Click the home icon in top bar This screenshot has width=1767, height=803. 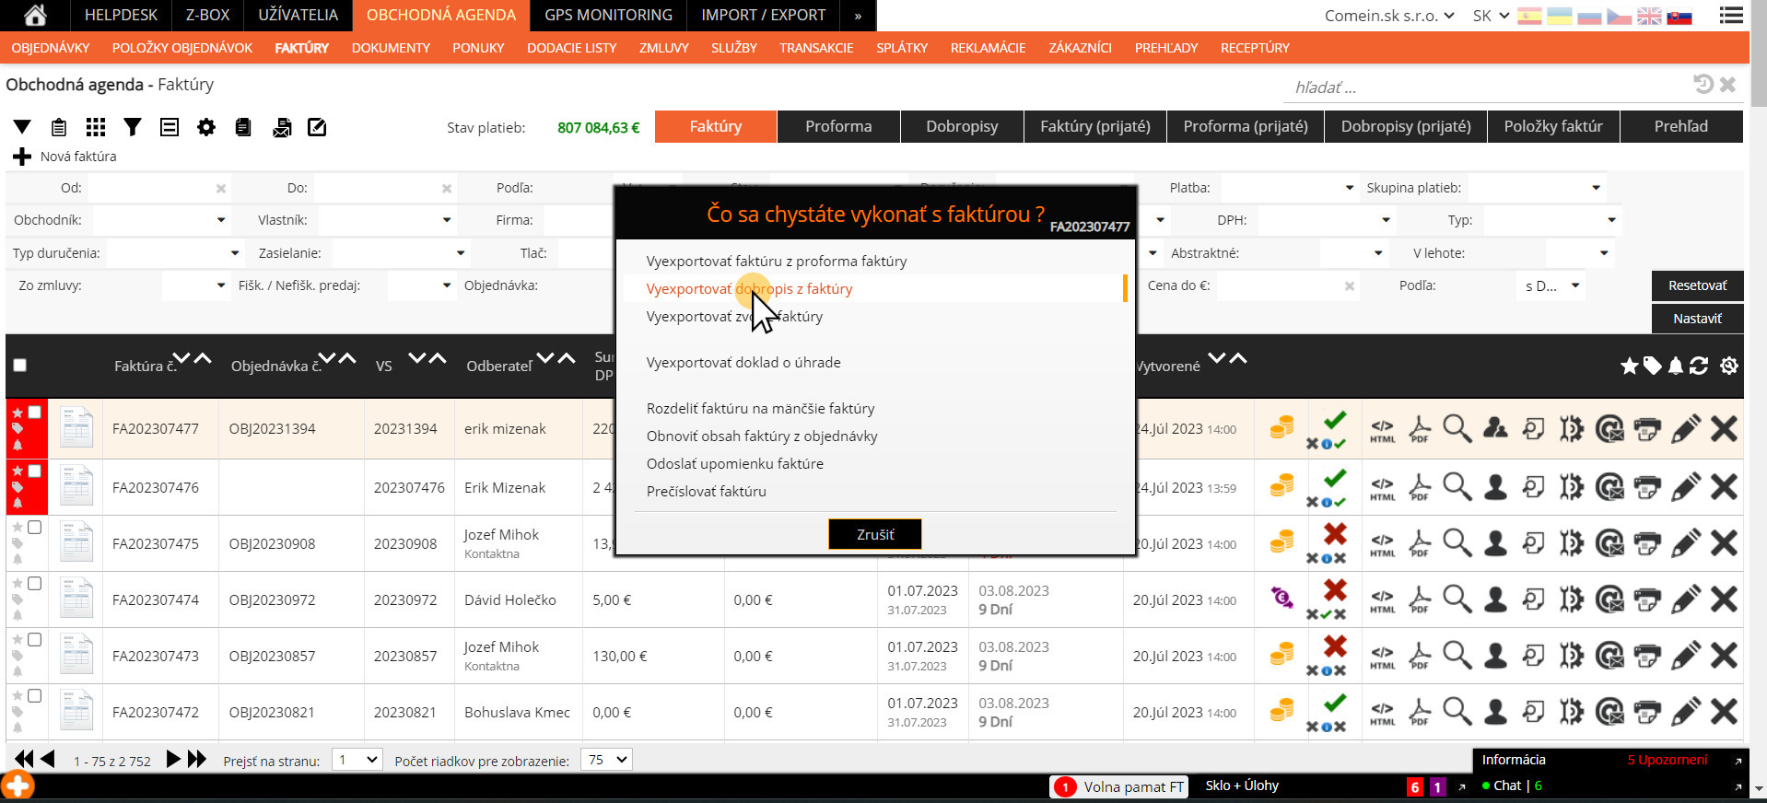coord(35,15)
